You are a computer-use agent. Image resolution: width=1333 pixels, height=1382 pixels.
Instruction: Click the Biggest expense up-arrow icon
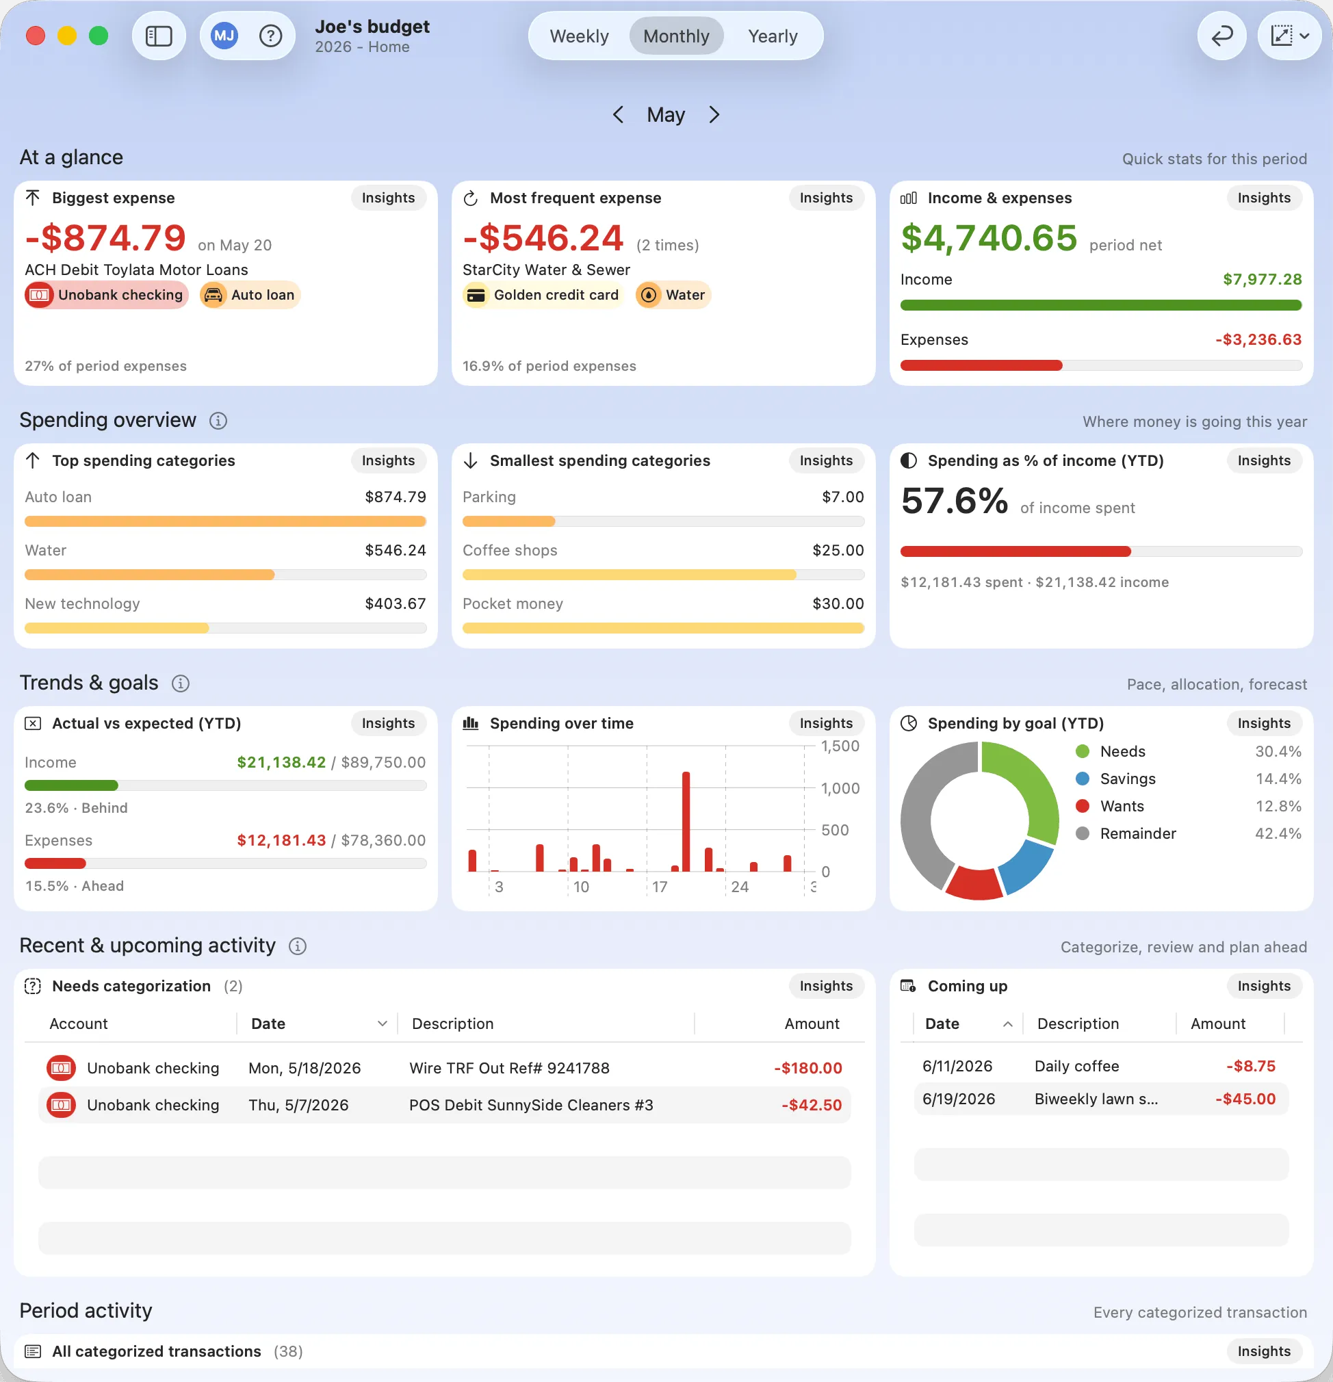tap(32, 198)
